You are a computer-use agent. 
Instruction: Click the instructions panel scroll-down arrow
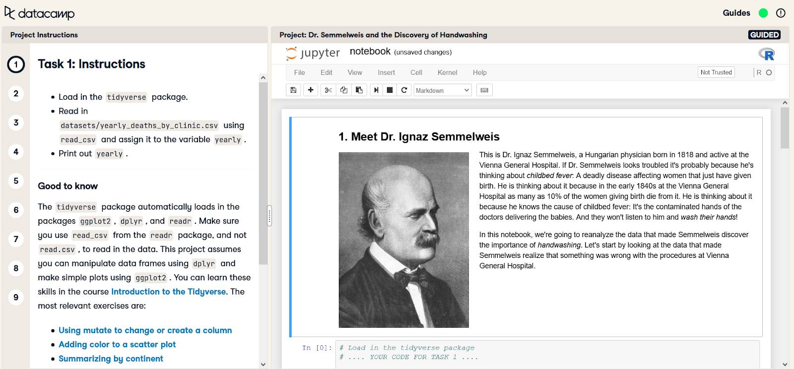click(x=263, y=365)
